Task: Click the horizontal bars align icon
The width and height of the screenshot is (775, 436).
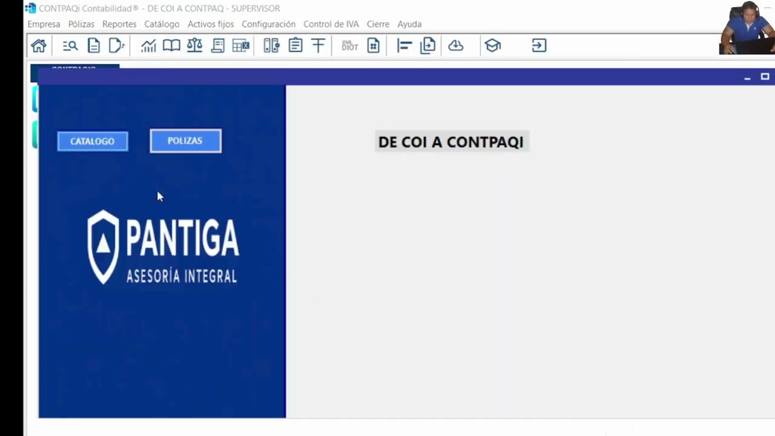Action: point(404,45)
